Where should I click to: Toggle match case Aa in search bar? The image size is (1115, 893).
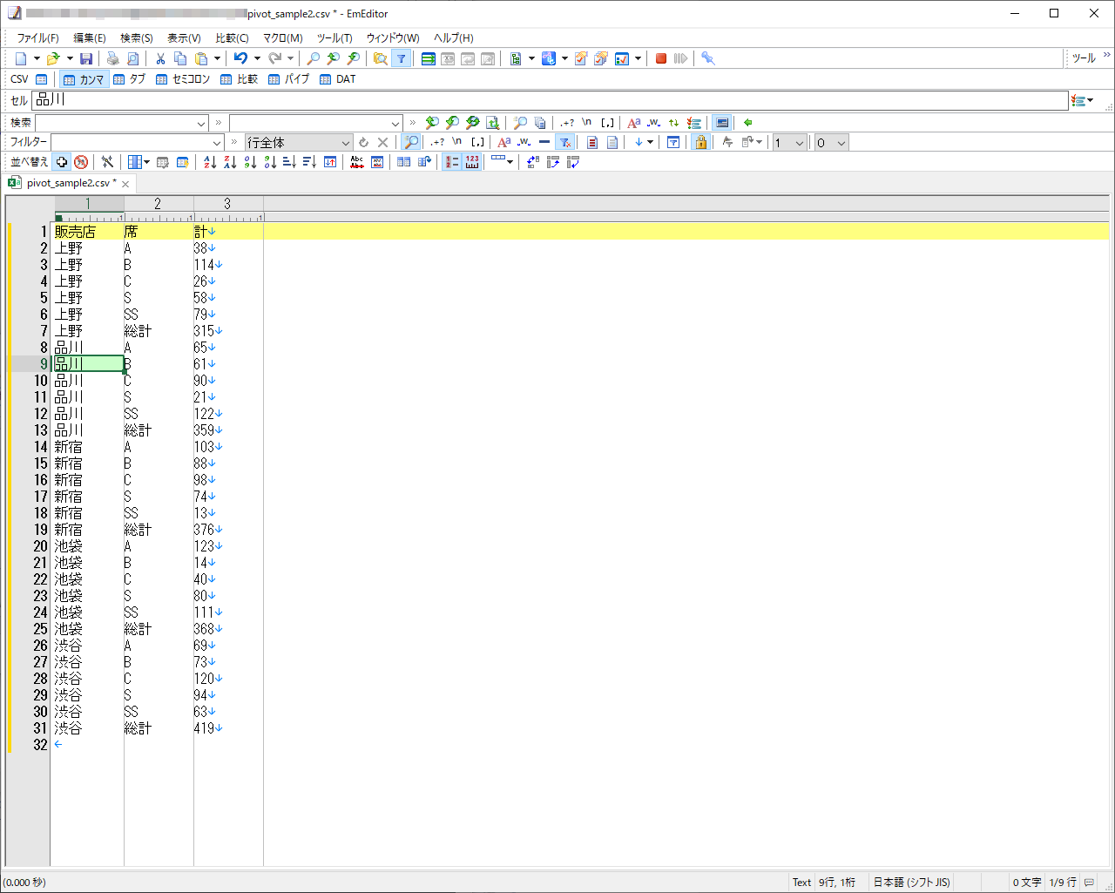click(633, 123)
